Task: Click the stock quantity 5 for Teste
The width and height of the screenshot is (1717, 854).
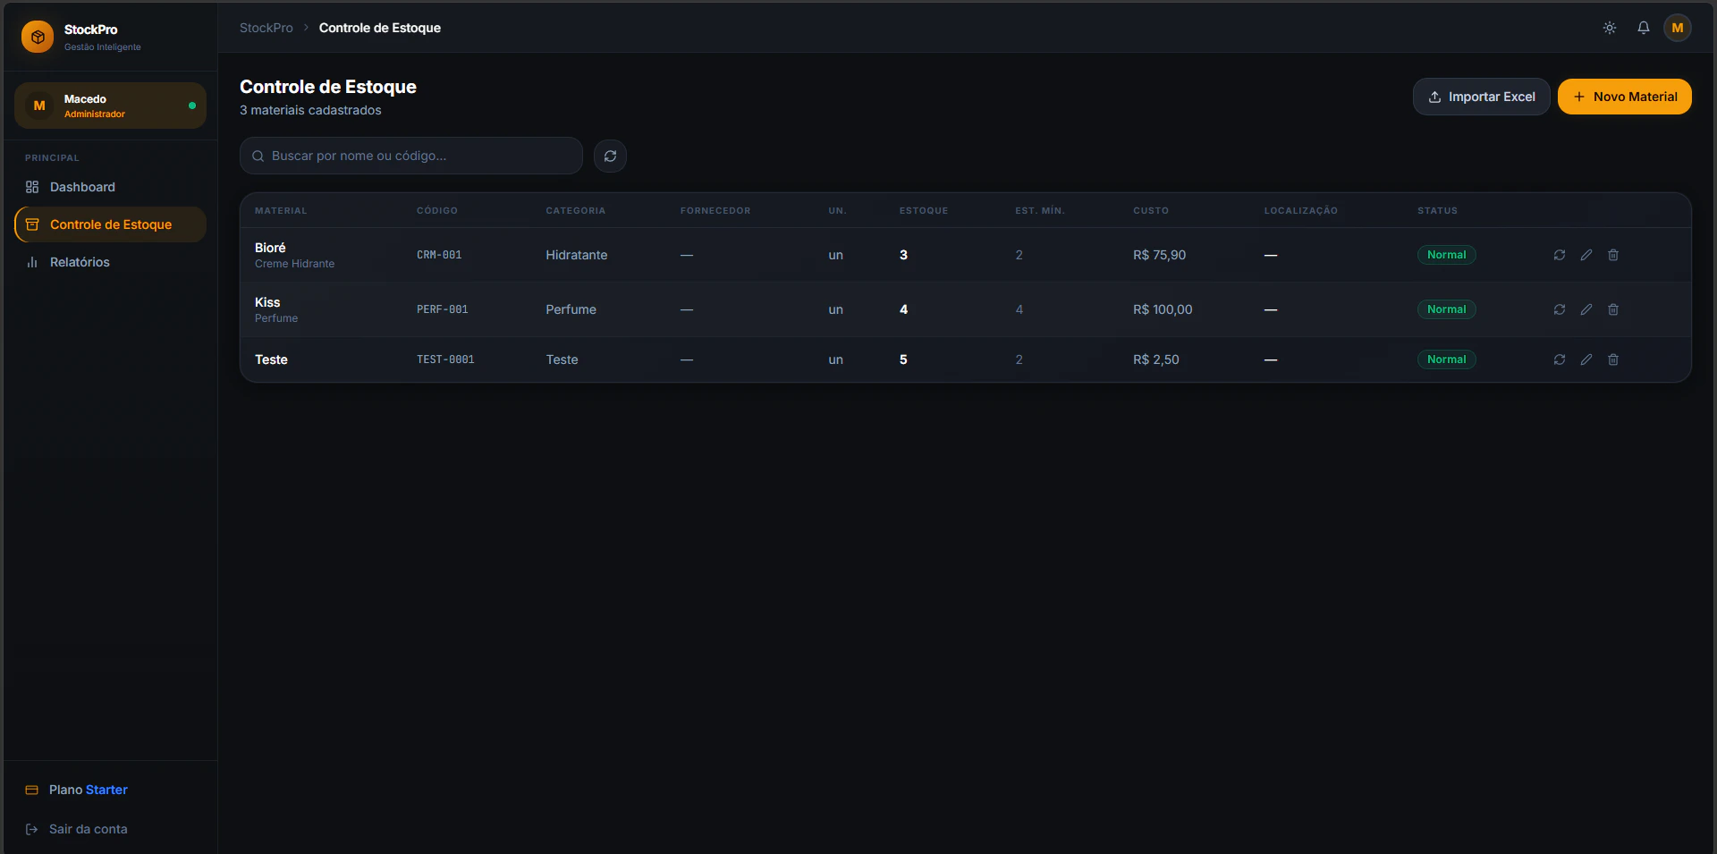Action: pos(903,359)
